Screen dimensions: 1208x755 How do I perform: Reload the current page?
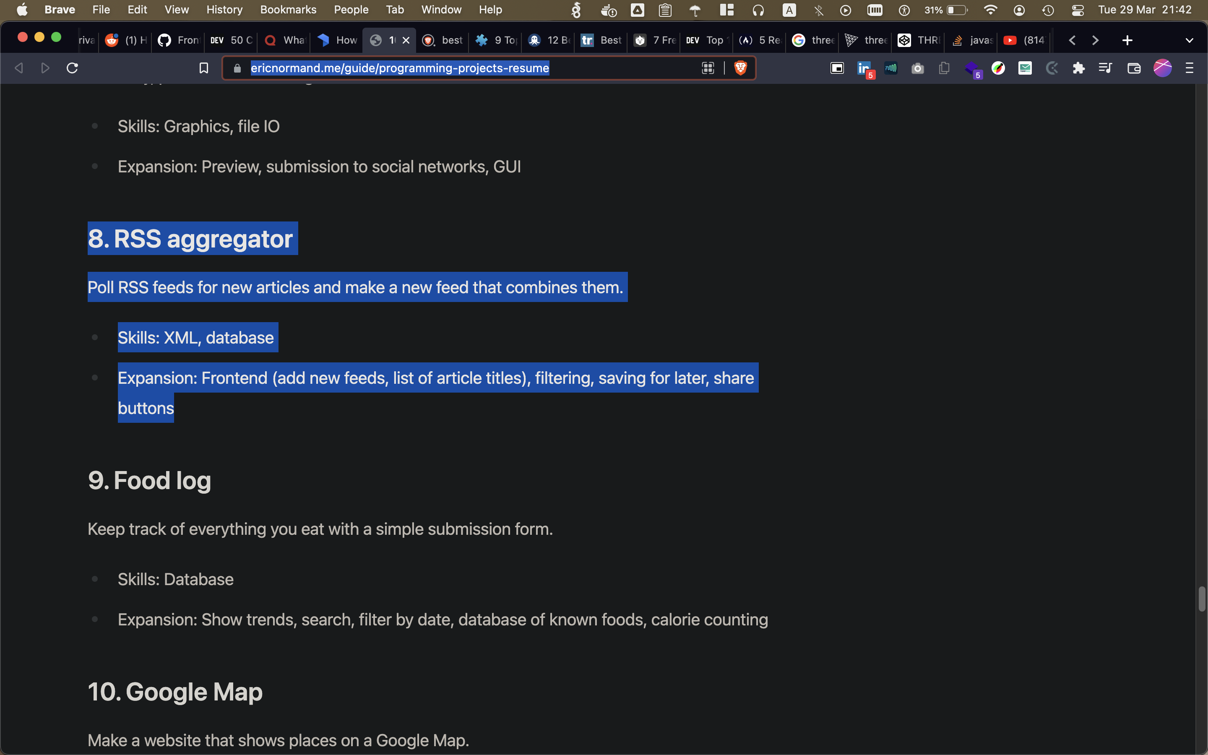pyautogui.click(x=73, y=68)
